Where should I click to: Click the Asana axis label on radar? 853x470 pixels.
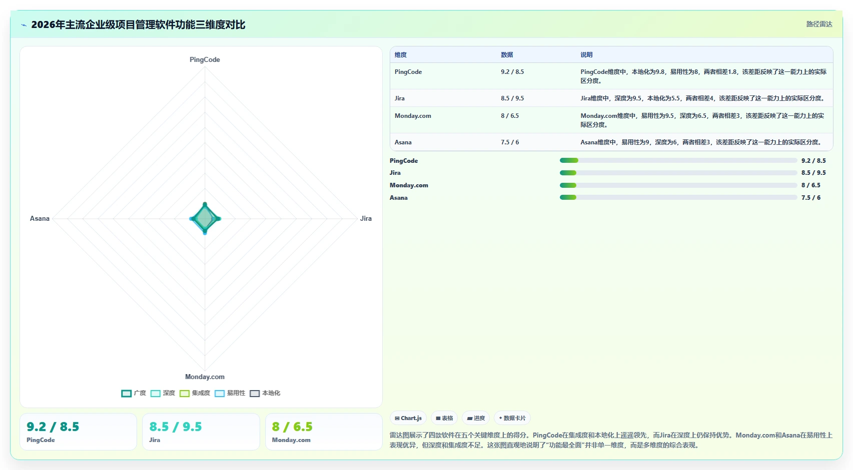click(40, 218)
